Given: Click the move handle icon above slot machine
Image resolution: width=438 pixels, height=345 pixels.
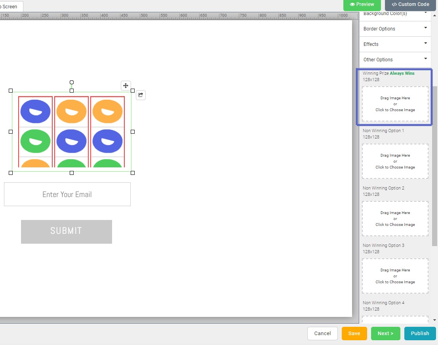Looking at the screenshot, I should coord(126,85).
